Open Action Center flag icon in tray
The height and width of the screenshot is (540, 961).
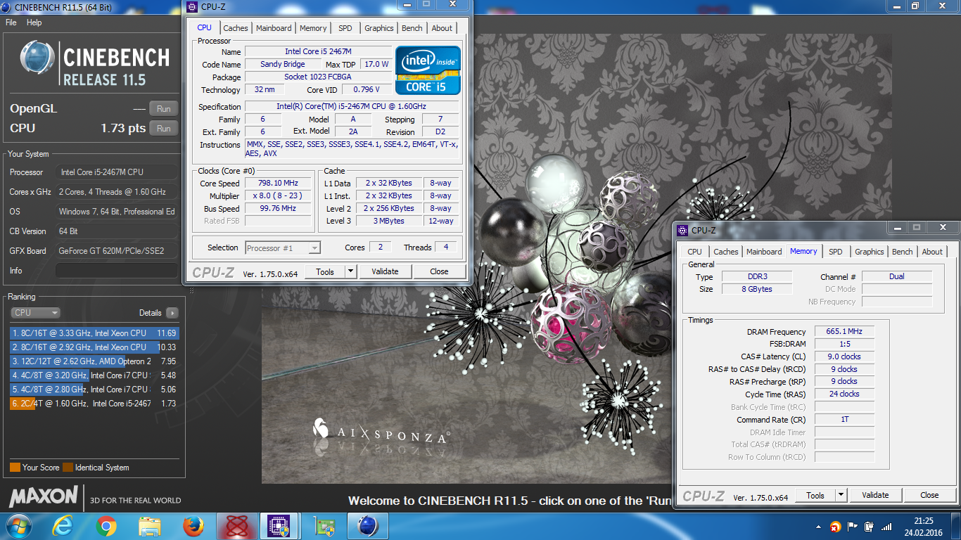click(853, 527)
